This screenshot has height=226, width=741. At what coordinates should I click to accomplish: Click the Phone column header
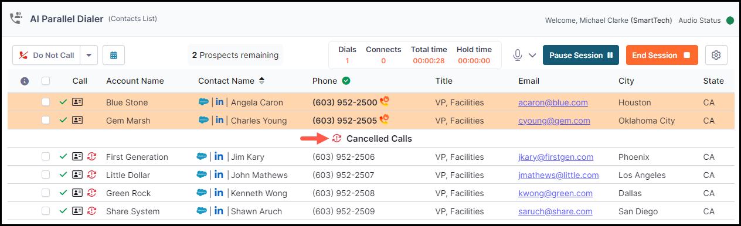point(325,81)
